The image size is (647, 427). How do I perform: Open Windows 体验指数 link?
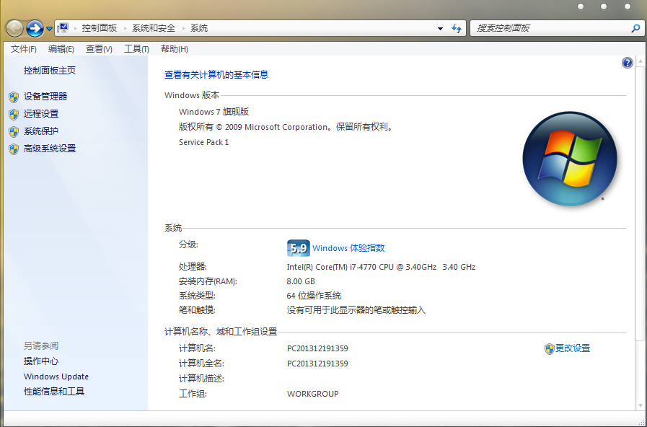click(x=348, y=248)
